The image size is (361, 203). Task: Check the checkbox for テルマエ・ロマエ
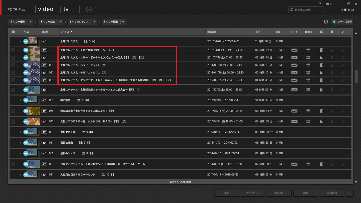(x=13, y=72)
